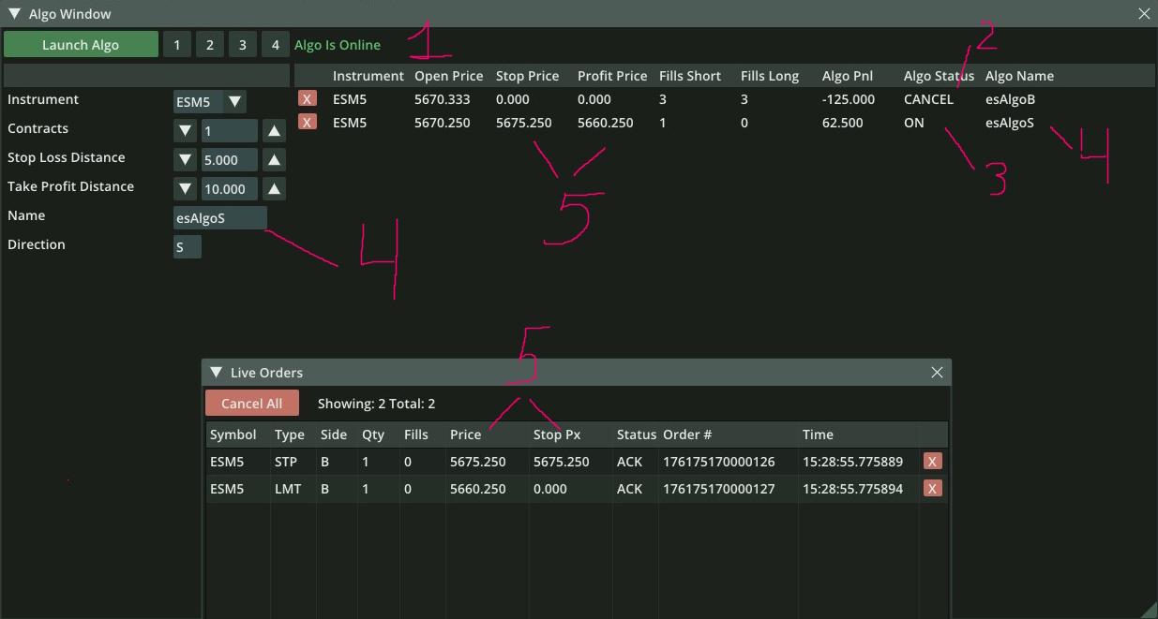The width and height of the screenshot is (1158, 619).
Task: Select preset button 3
Action: (x=242, y=45)
